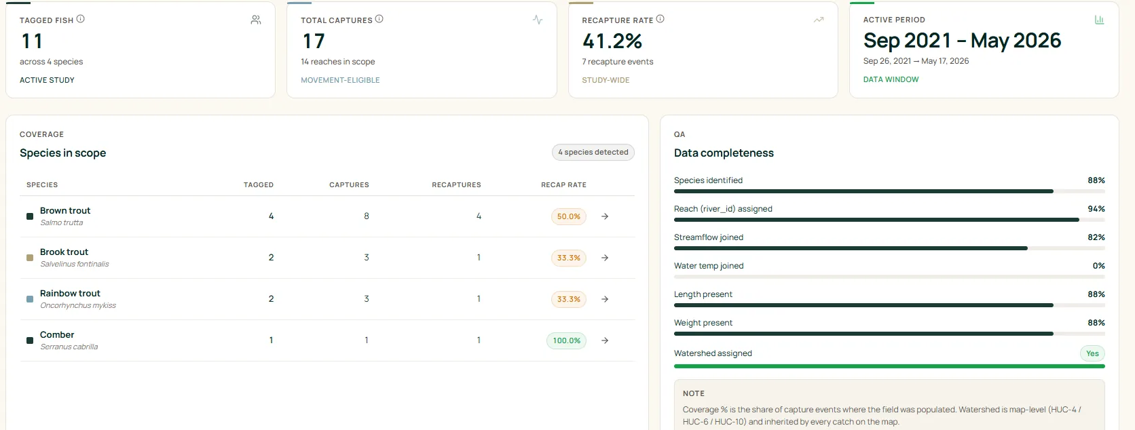This screenshot has height=430, width=1135.
Task: Click Brown trout color swatch
Action: coord(30,216)
